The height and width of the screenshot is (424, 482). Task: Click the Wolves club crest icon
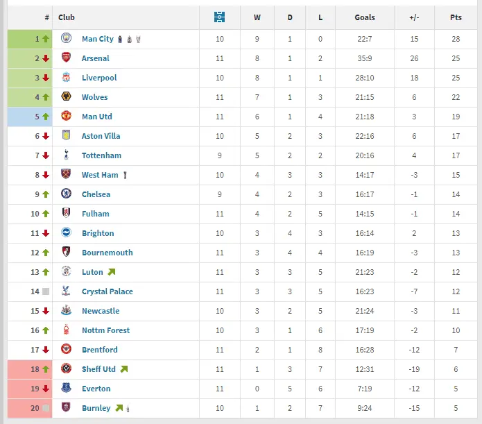66,97
